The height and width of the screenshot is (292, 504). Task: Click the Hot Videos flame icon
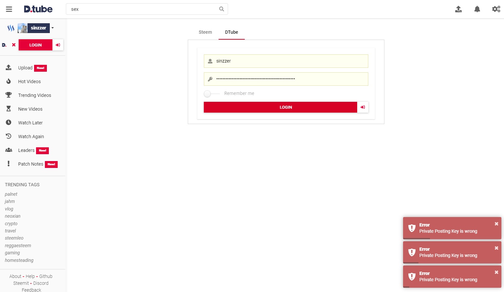click(x=9, y=81)
